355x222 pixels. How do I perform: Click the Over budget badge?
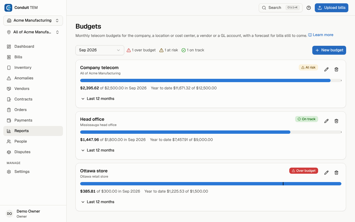coord(304,171)
